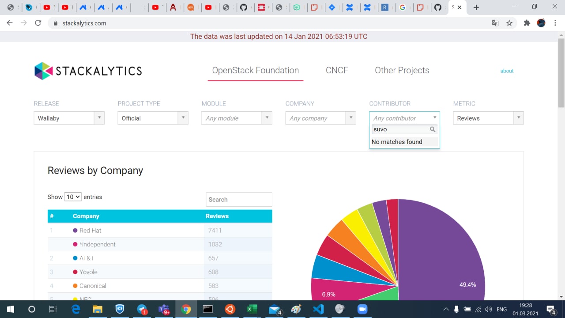Sort table by the Company column header
The width and height of the screenshot is (565, 318).
click(x=86, y=216)
